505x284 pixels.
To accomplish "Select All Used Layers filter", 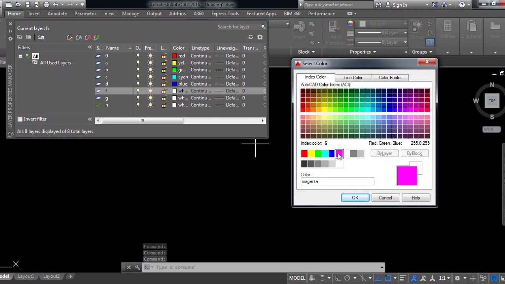I will (x=55, y=63).
